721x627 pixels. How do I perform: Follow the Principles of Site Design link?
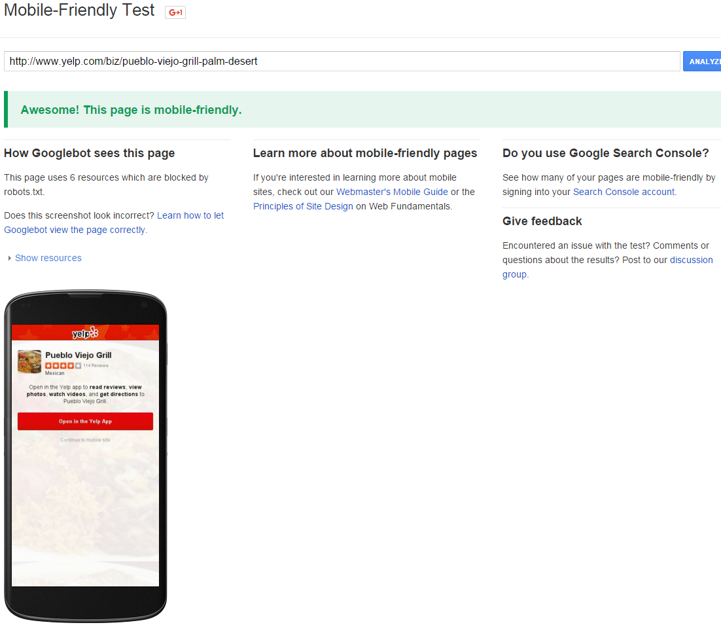coord(303,206)
